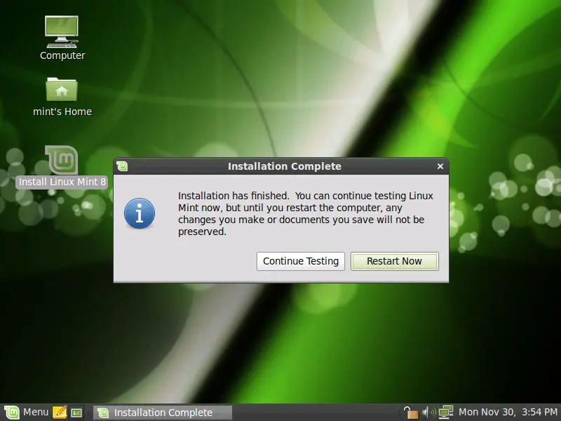Viewport: 561px width, 421px height.
Task: Click the padlock tray icon
Action: (x=411, y=413)
